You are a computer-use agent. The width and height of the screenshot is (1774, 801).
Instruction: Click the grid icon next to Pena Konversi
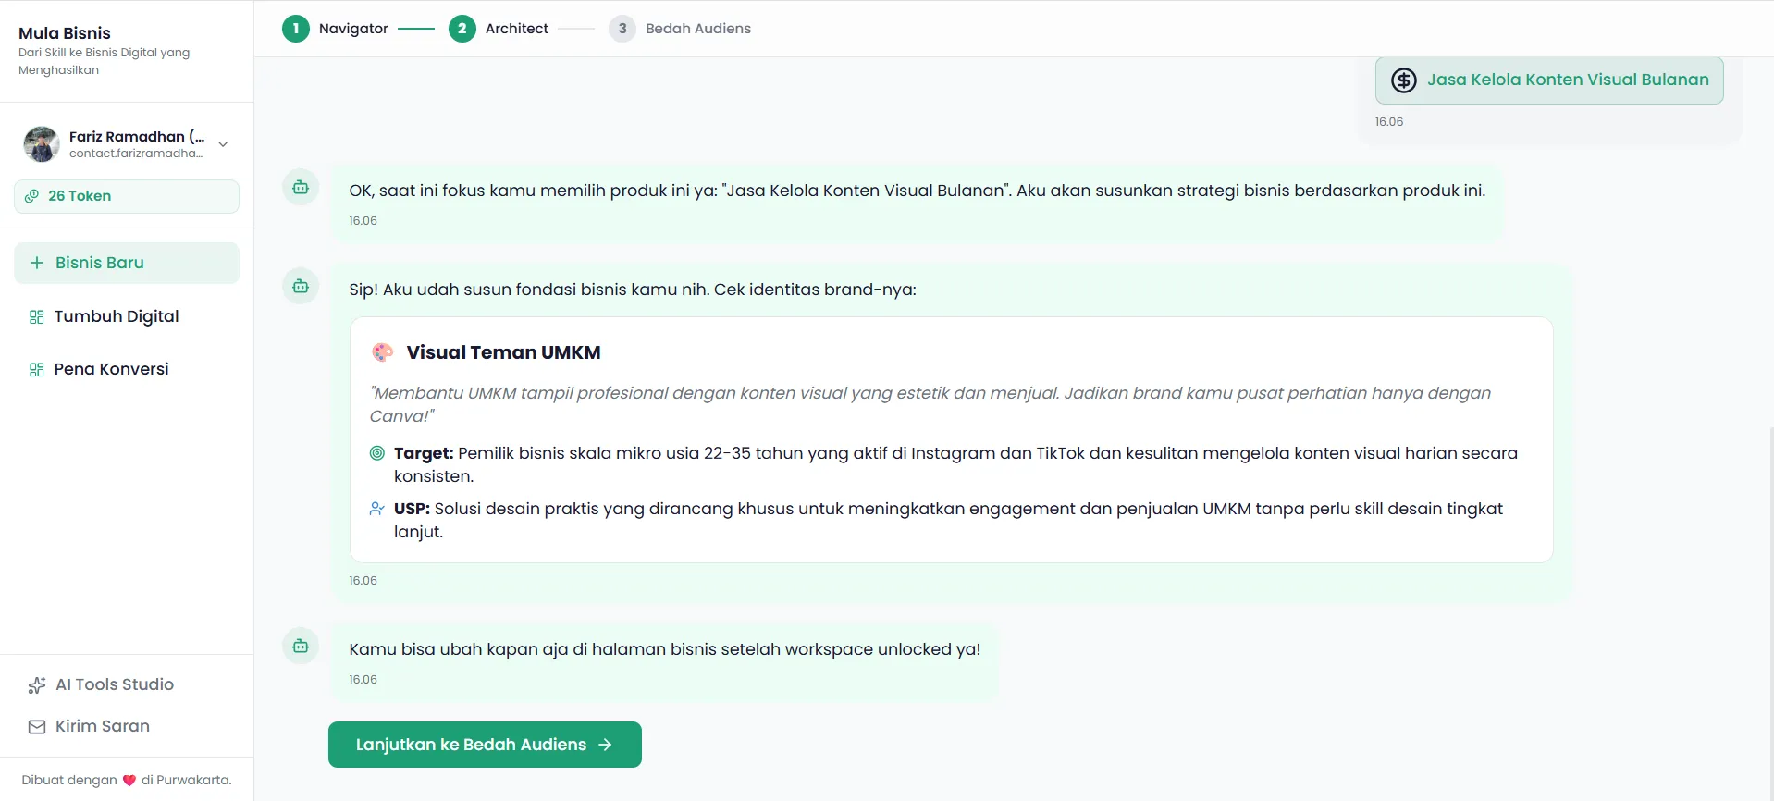click(37, 370)
